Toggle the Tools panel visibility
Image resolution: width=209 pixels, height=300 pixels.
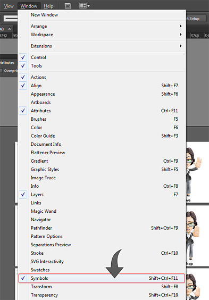102,66
